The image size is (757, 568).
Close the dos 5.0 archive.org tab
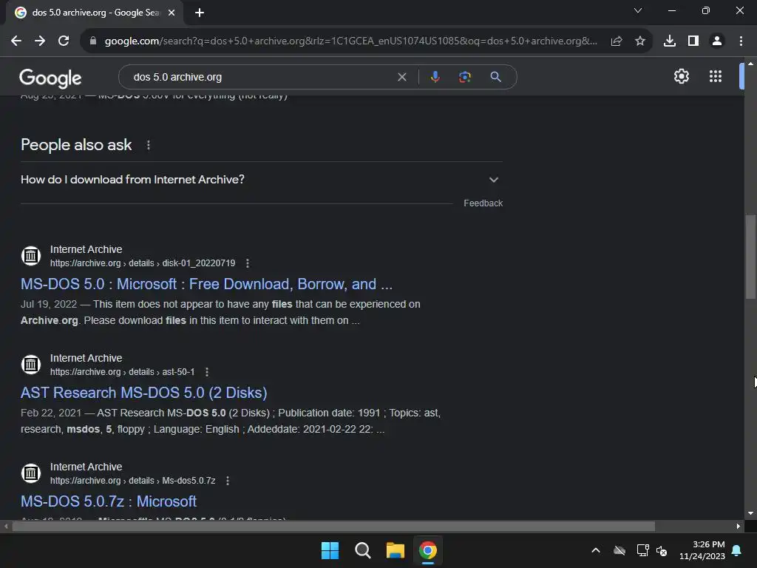pyautogui.click(x=172, y=13)
